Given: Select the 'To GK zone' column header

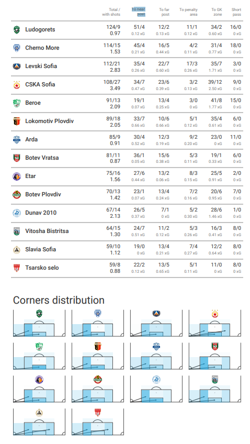Looking at the screenshot, I should (217, 12).
